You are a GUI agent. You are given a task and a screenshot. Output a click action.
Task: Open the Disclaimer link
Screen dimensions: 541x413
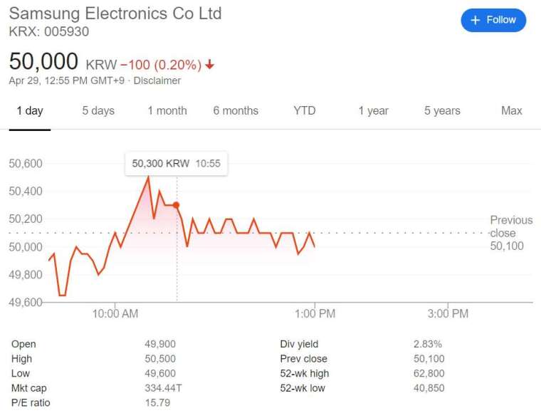click(157, 80)
